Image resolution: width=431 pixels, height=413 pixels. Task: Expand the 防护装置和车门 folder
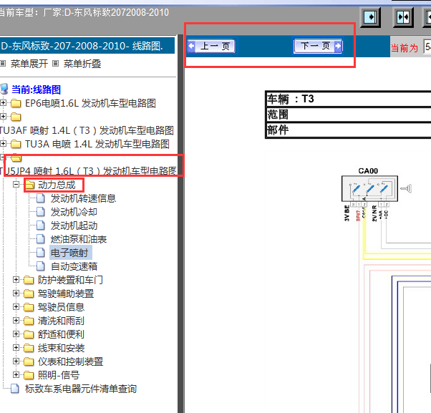[16, 279]
